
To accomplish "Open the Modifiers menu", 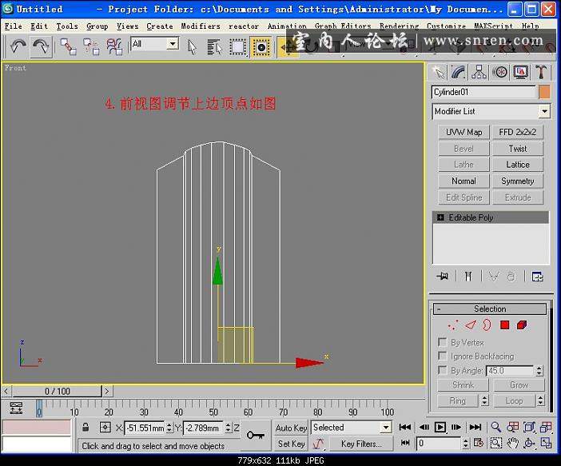I will click(200, 26).
